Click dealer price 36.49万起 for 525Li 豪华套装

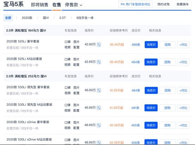point(117,45)
